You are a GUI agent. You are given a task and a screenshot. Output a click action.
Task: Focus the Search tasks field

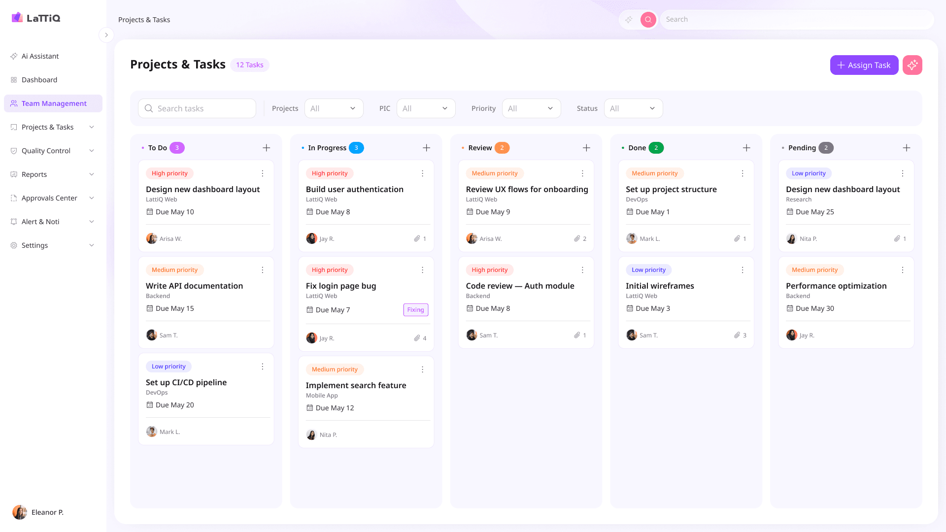[x=197, y=108]
